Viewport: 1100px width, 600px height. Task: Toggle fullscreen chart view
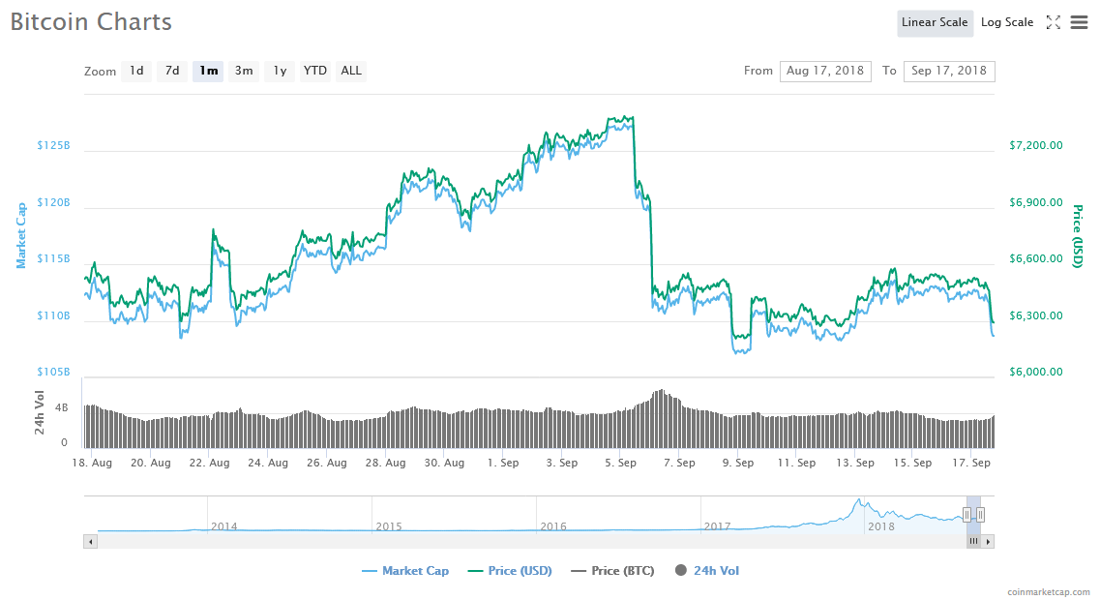(1053, 22)
